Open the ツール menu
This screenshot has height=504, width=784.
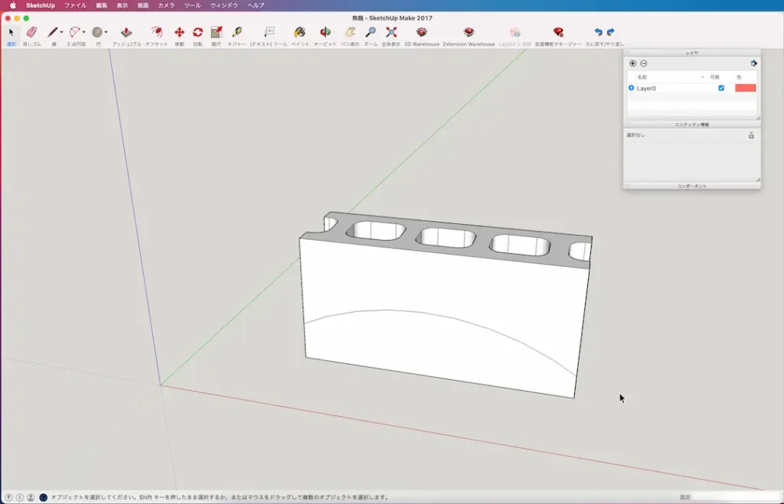[x=192, y=5]
